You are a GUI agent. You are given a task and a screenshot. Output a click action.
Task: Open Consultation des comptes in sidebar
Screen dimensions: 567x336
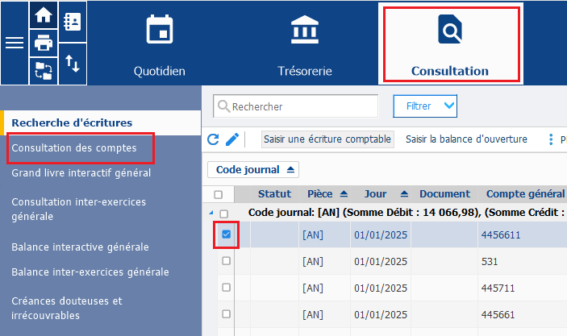(73, 148)
